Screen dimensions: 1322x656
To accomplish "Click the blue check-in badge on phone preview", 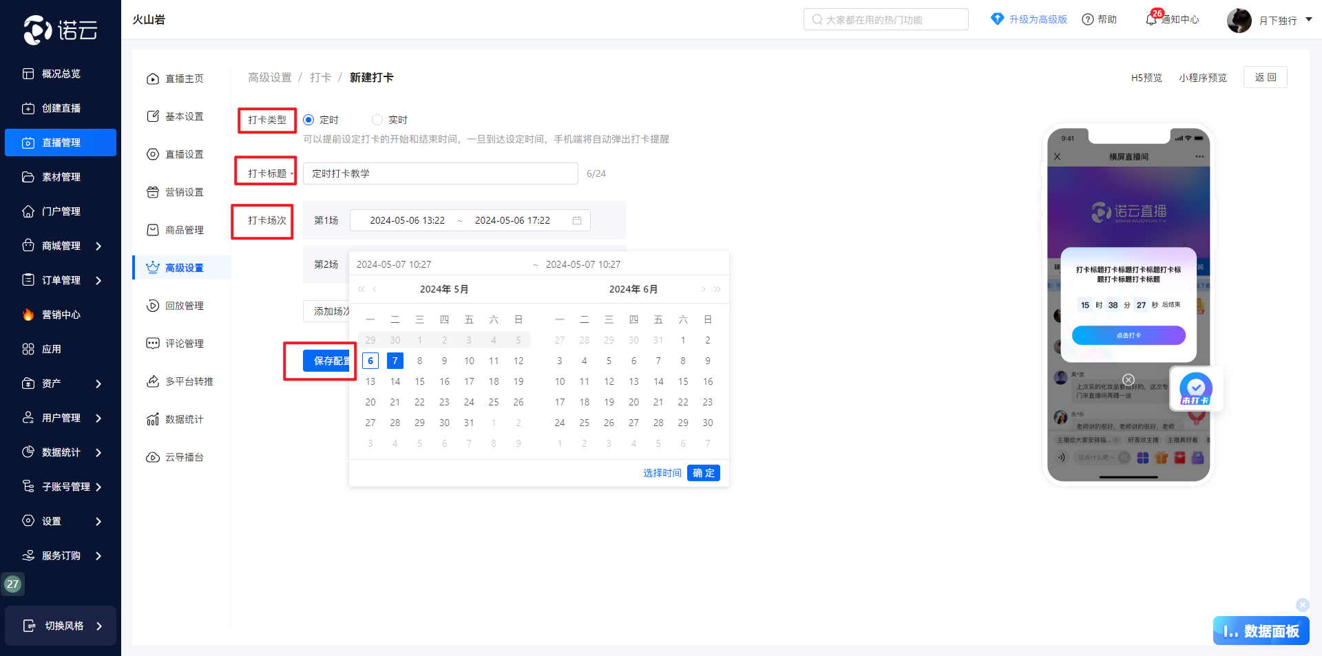I will [1196, 389].
